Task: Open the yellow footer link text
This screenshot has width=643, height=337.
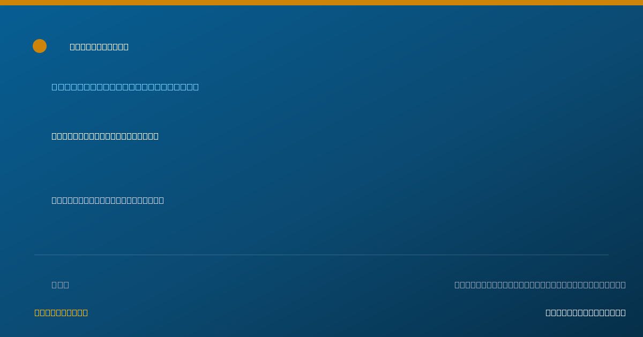Action: [61, 312]
